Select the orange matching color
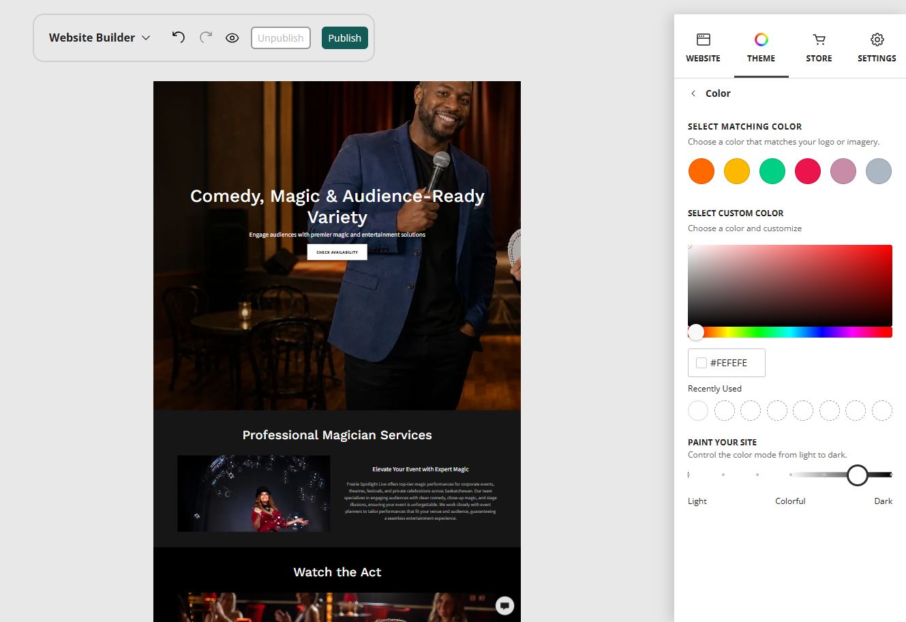This screenshot has height=622, width=906. (701, 171)
